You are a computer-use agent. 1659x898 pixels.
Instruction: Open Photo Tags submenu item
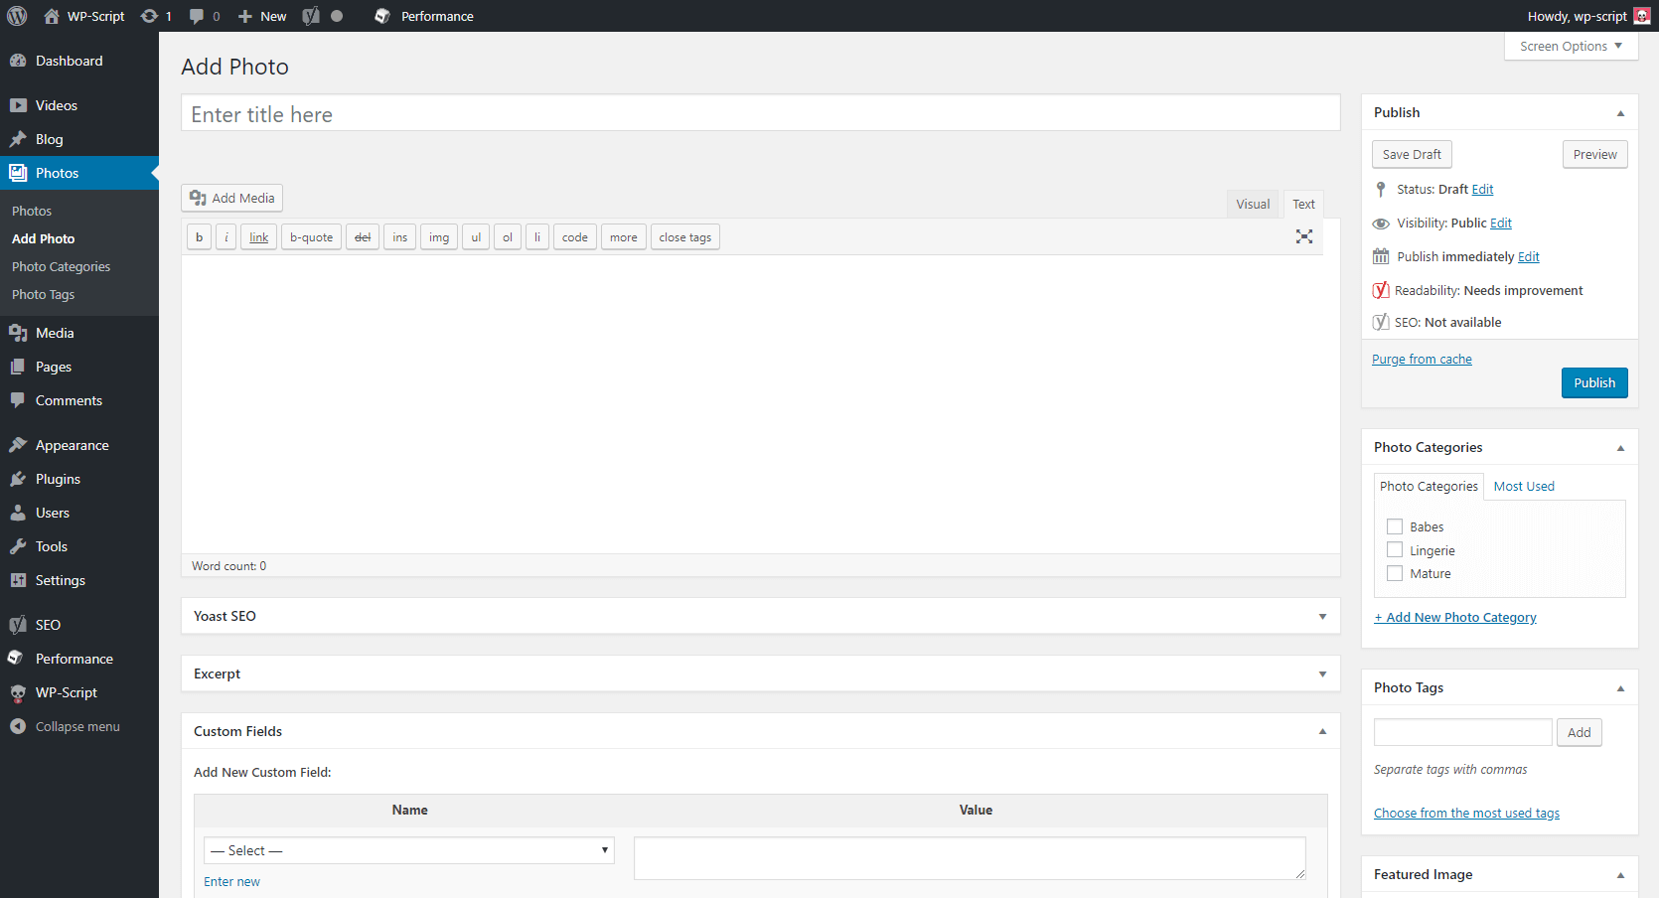[43, 294]
